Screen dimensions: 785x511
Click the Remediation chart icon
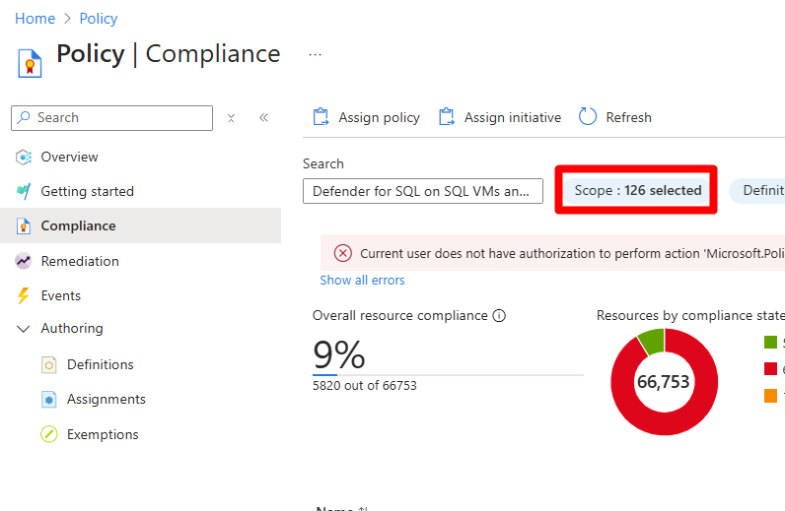(24, 261)
